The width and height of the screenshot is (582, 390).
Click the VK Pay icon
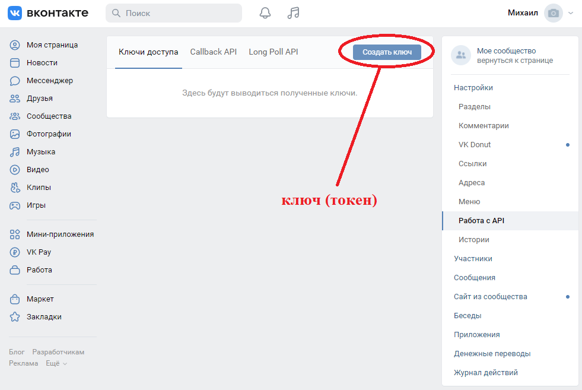15,252
